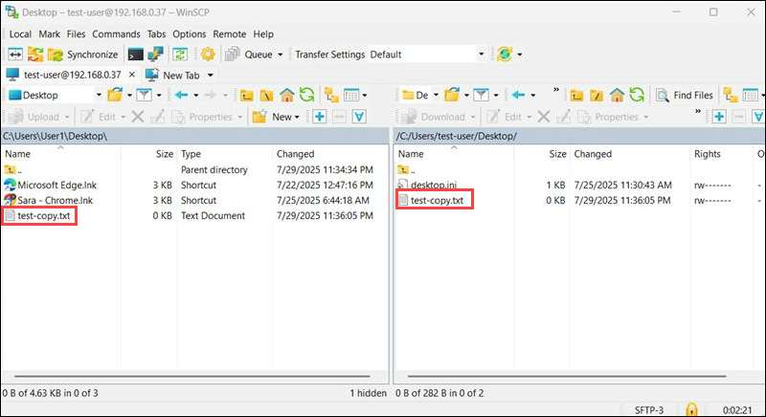Open the Tabs menu
The height and width of the screenshot is (417, 766).
pyautogui.click(x=156, y=34)
